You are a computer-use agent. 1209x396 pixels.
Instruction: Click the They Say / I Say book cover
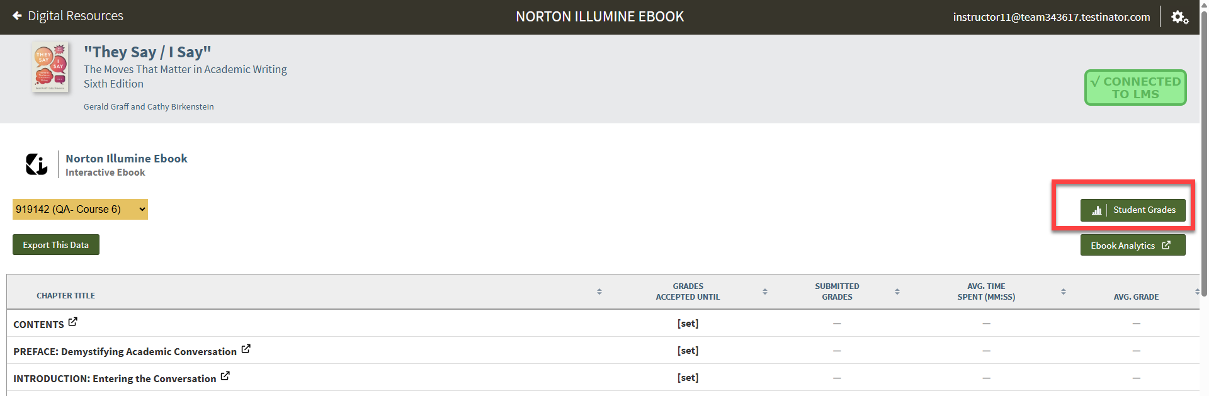[50, 67]
